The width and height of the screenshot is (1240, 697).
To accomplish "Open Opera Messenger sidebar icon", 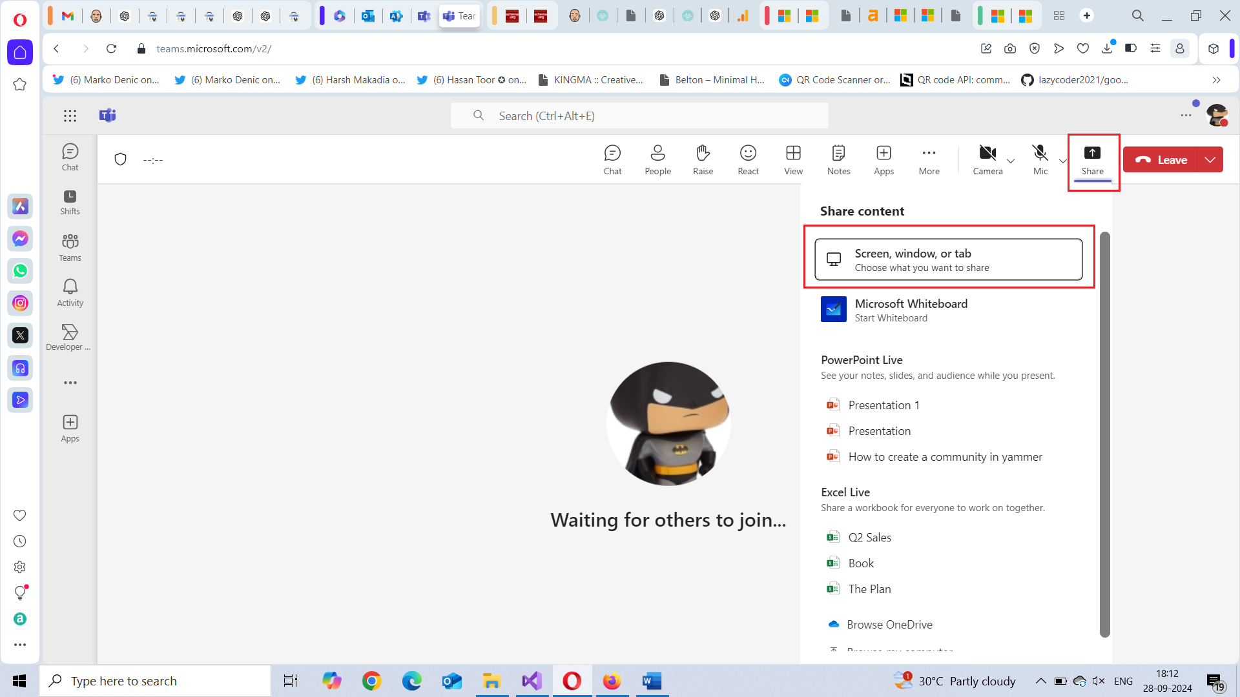I will click(x=20, y=239).
